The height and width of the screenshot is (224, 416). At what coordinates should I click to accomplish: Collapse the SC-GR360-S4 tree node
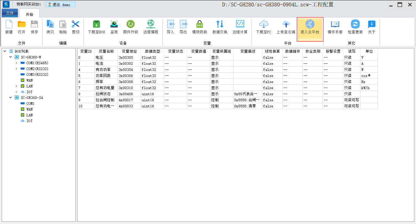11,98
